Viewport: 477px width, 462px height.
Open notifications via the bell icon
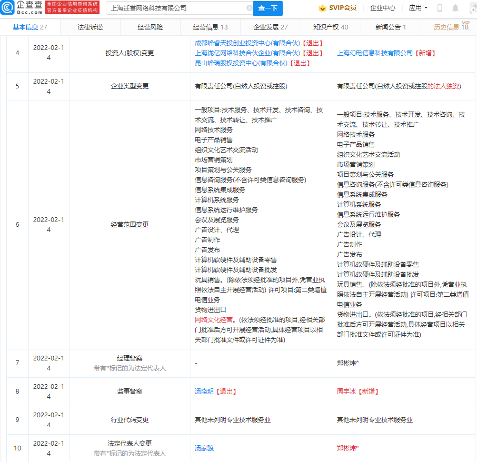tap(455, 8)
